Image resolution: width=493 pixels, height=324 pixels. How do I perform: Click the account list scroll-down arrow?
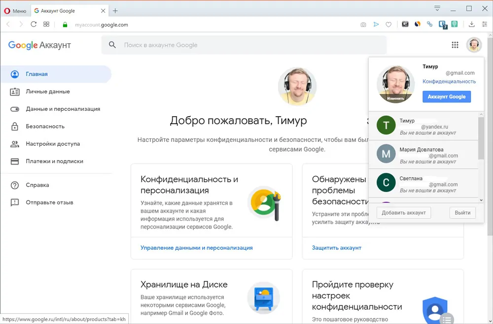pyautogui.click(x=481, y=200)
